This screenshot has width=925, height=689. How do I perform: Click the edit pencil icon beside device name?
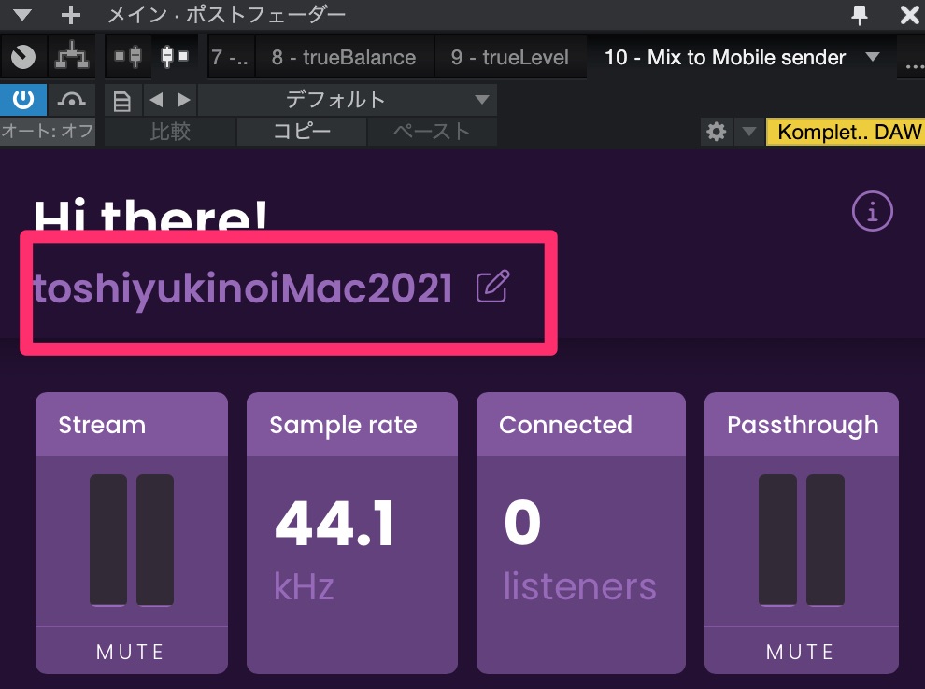(x=491, y=287)
